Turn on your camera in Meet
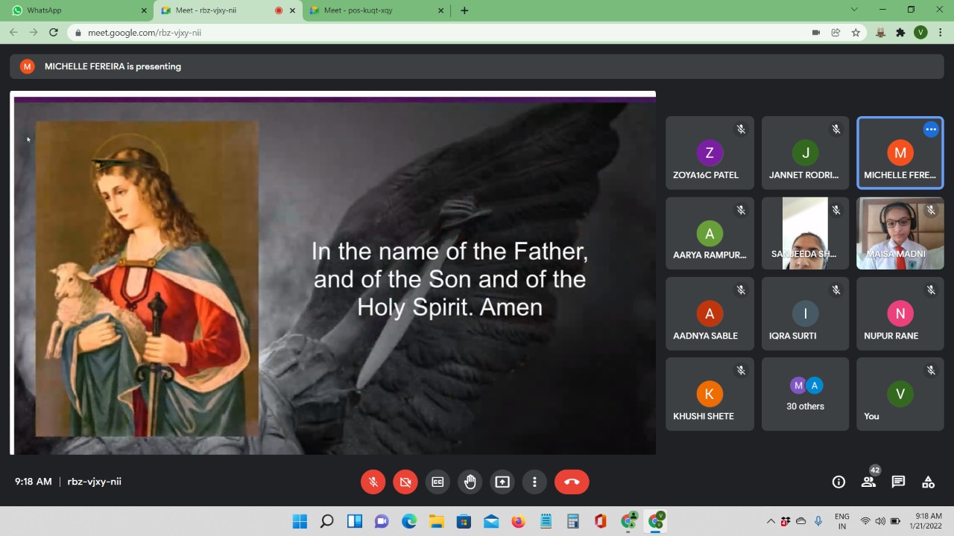 [x=405, y=482]
